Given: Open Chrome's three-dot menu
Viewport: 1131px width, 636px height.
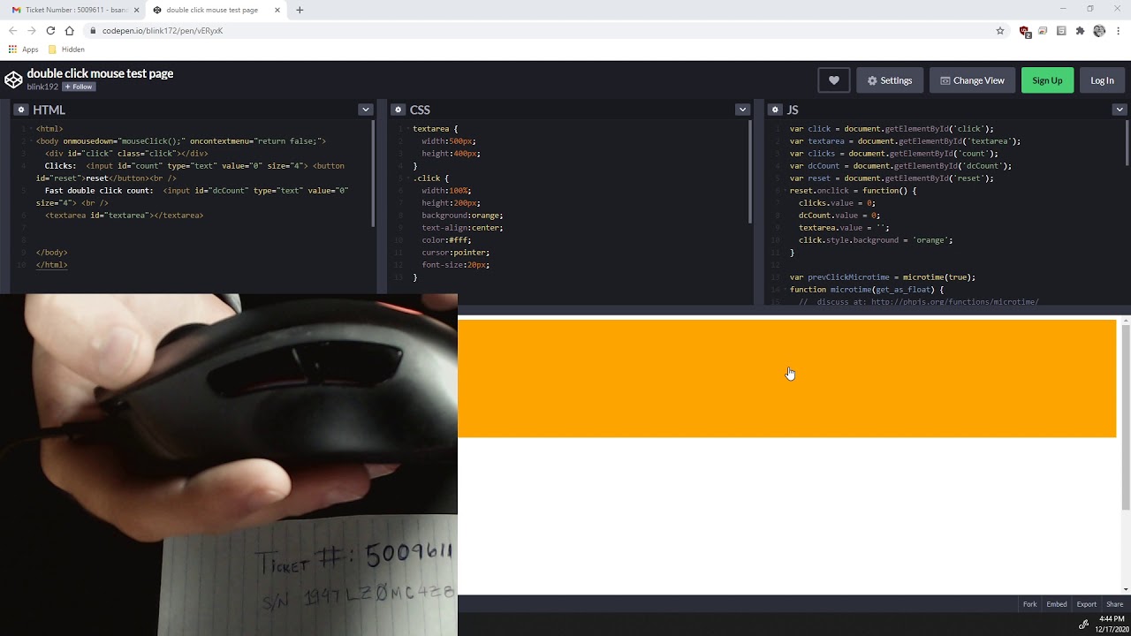Looking at the screenshot, I should (x=1119, y=30).
